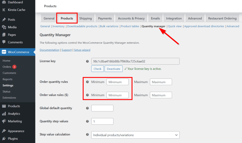
Task: Open the Setup wizard link
Action: pyautogui.click(x=82, y=50)
